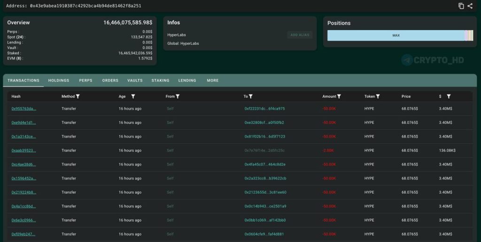Screen dimensions: 481x242
Task: Click the Hash column header
Action: 16,96
